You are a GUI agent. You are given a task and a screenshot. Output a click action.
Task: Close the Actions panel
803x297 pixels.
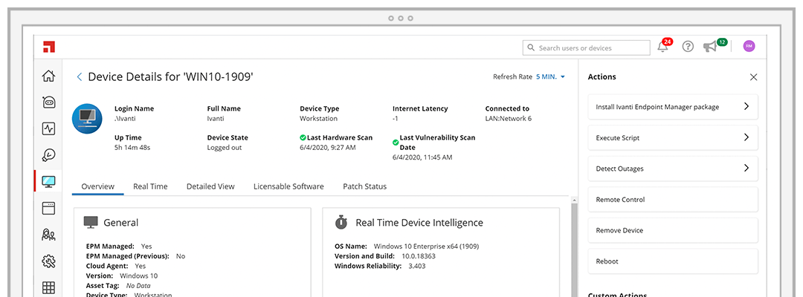[x=753, y=77]
